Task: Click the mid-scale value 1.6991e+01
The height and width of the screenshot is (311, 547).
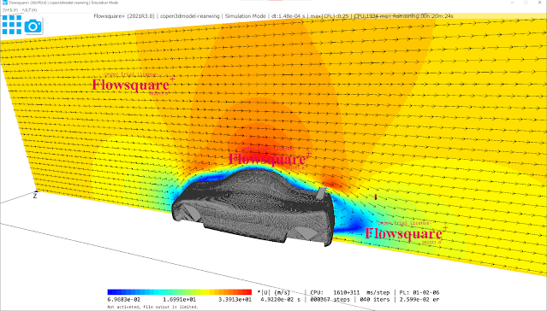Action: tap(179, 300)
